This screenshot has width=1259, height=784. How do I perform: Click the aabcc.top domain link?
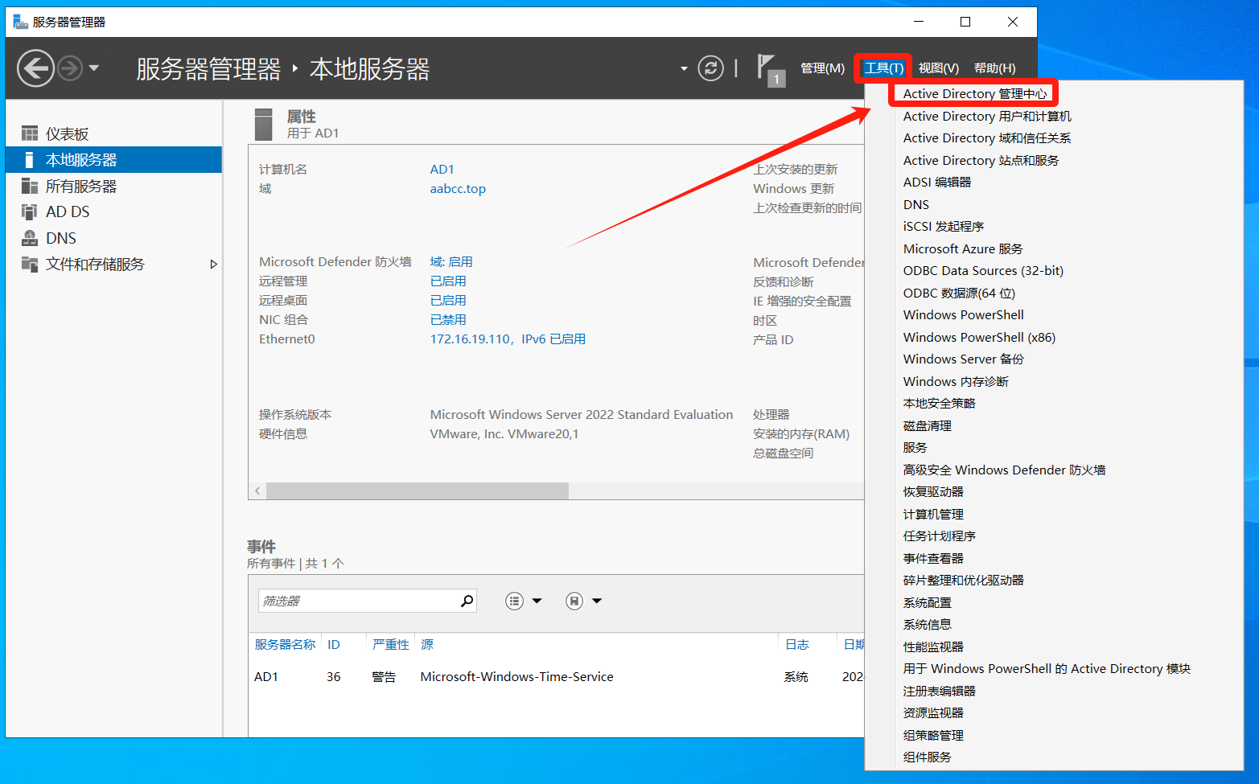click(x=458, y=189)
